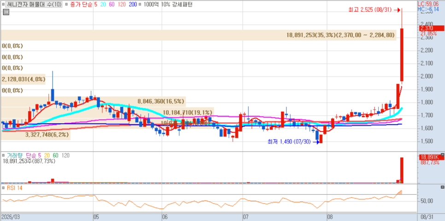Click the 1,500 price axis label
The height and width of the screenshot is (221, 445).
pos(427,141)
